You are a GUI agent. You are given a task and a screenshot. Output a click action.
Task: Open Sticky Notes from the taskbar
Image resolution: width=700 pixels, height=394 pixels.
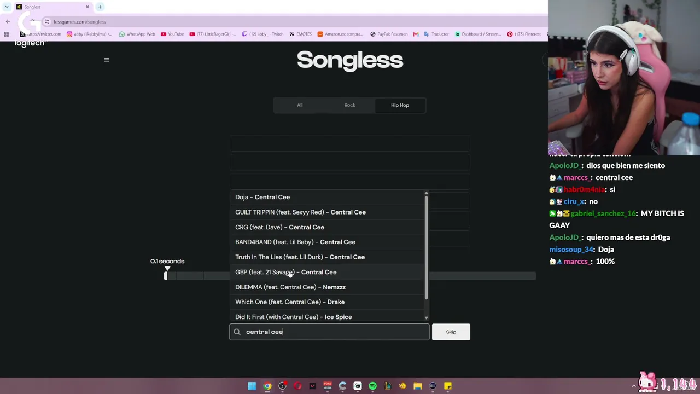(448, 386)
